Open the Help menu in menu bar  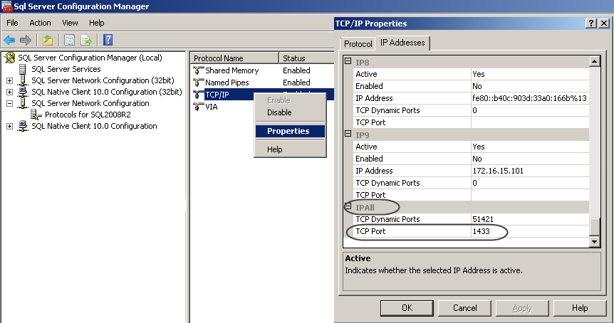(96, 23)
